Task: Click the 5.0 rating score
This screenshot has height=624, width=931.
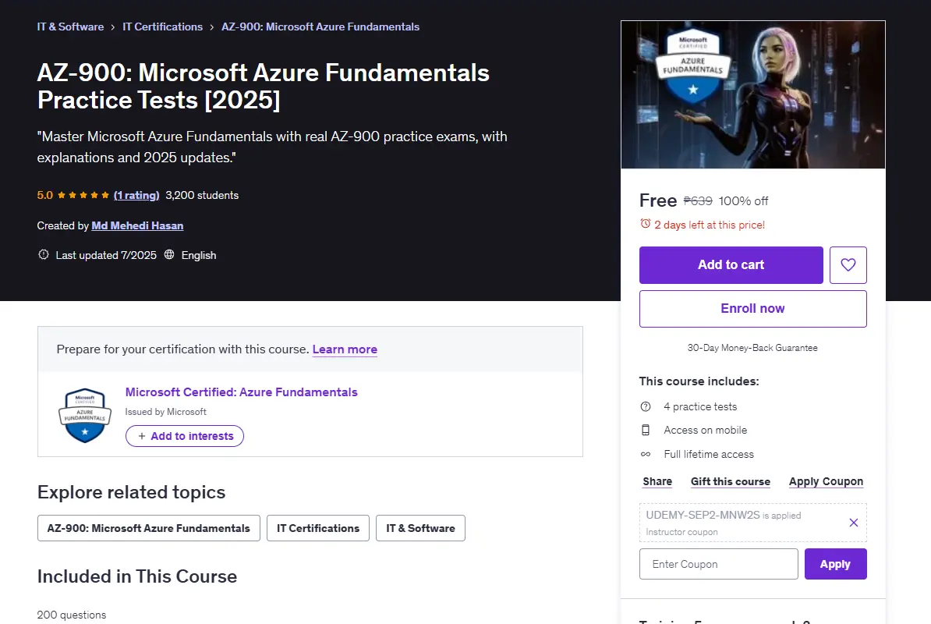Action: 44,195
